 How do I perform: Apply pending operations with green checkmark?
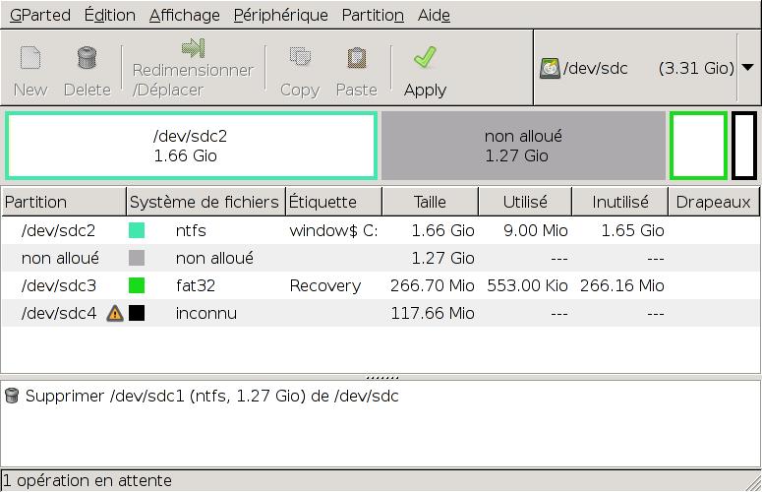coord(425,59)
